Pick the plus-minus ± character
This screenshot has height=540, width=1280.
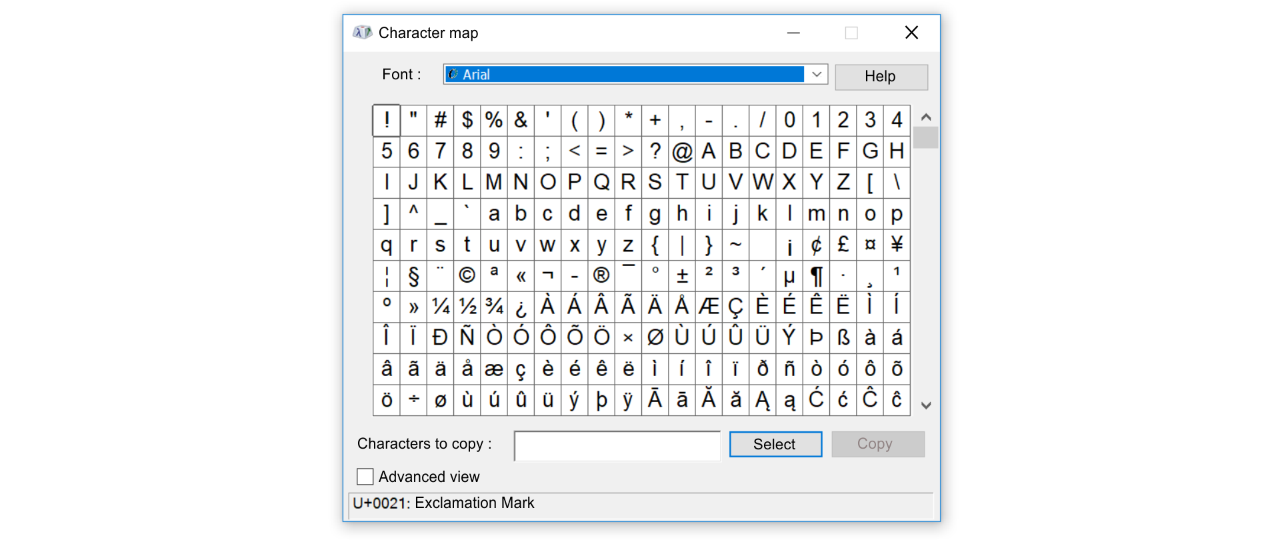(682, 275)
